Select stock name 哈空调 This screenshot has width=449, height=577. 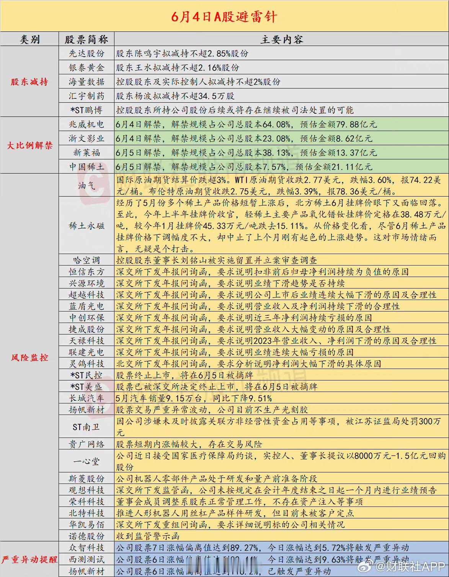pos(87,261)
